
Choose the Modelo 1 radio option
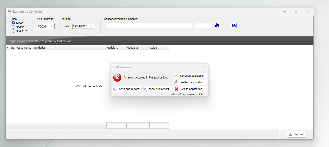tap(14, 27)
